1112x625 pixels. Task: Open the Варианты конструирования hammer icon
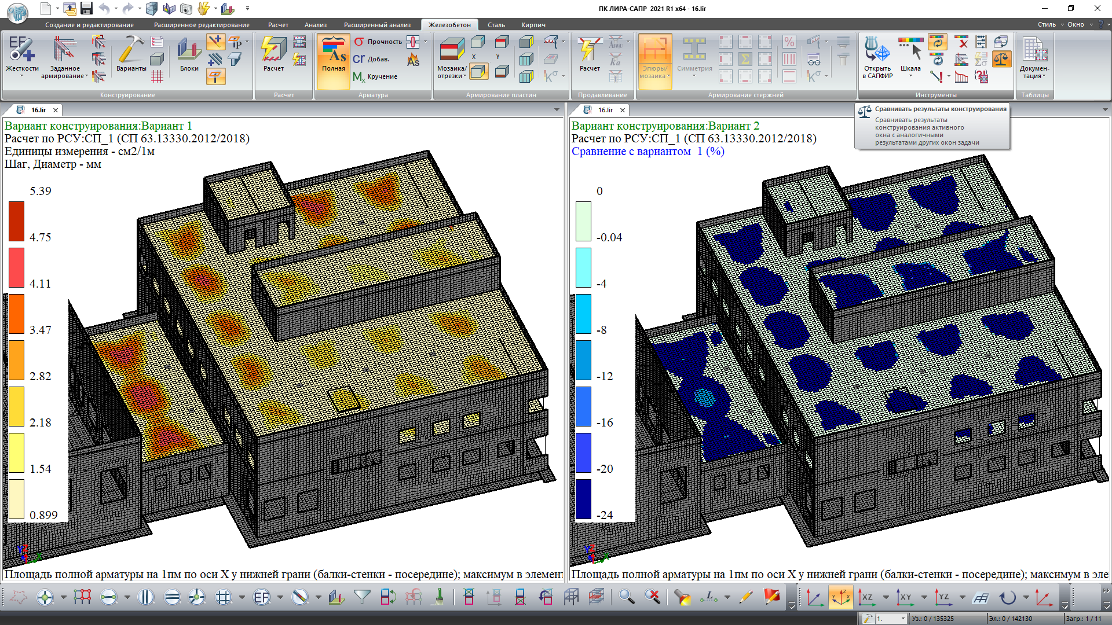pyautogui.click(x=131, y=51)
